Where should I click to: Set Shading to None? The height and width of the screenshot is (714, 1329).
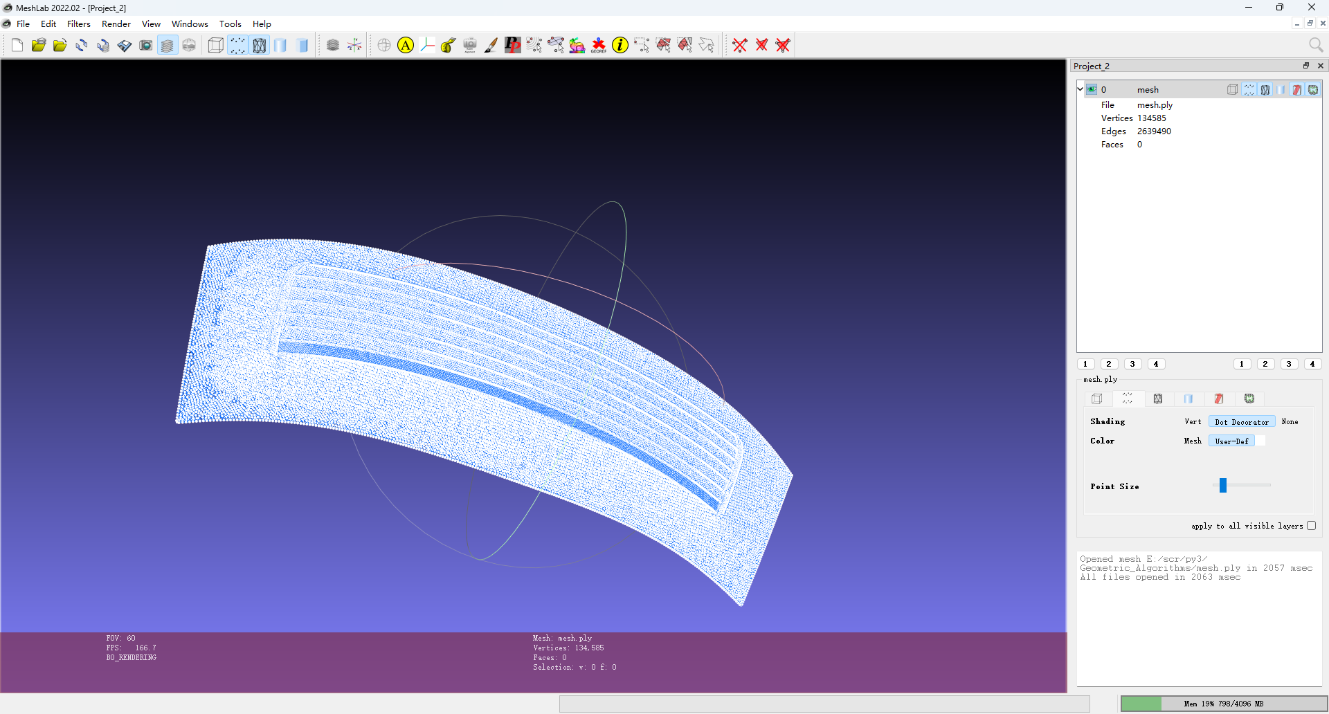point(1290,422)
